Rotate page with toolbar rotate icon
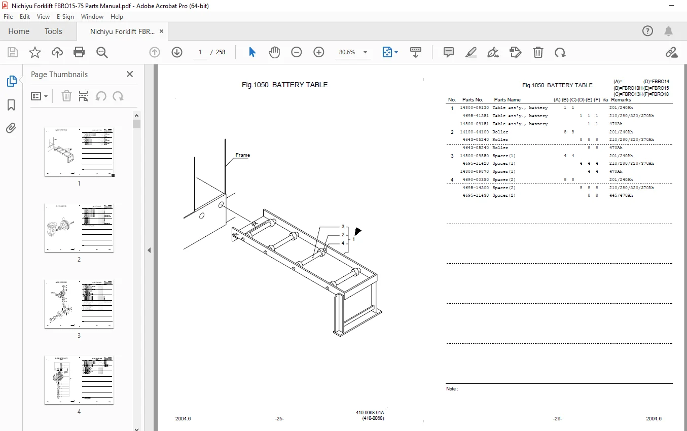 pyautogui.click(x=560, y=52)
